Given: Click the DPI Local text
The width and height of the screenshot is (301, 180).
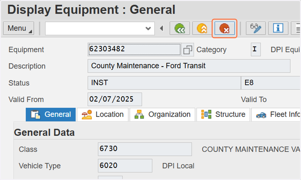Looking at the screenshot, I should [x=178, y=166].
